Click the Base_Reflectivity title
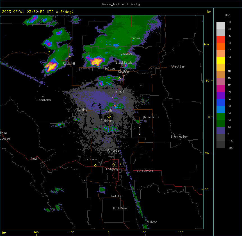 pyautogui.click(x=121, y=4)
